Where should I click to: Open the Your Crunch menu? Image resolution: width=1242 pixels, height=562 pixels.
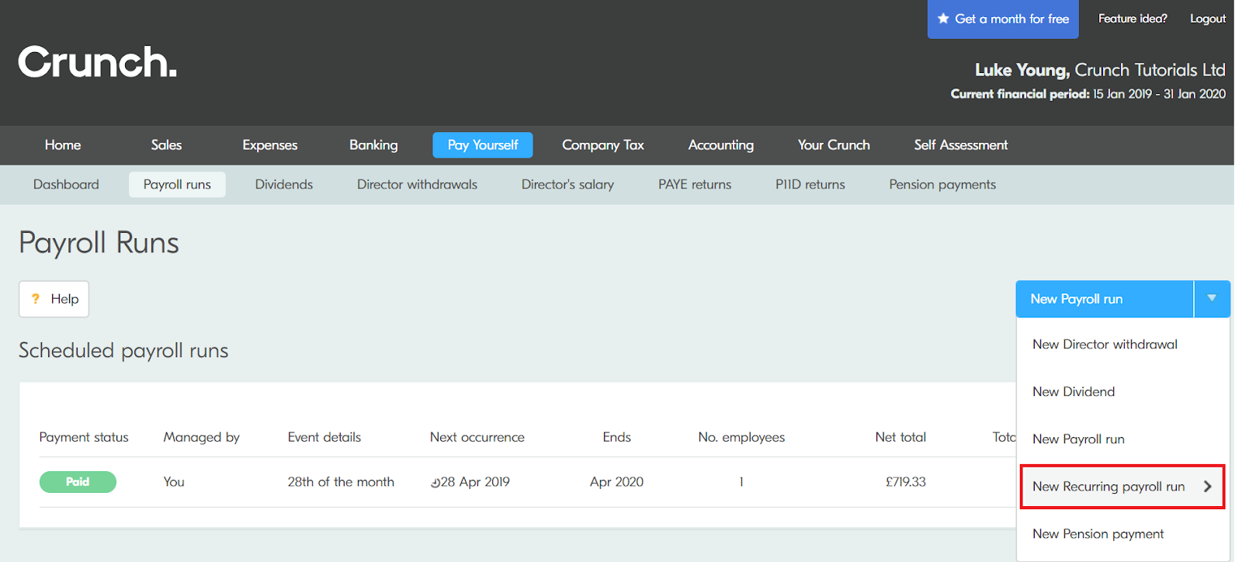click(x=834, y=145)
